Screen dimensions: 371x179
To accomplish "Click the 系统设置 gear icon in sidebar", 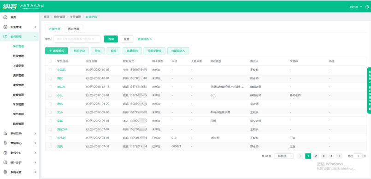I will click(6, 172).
